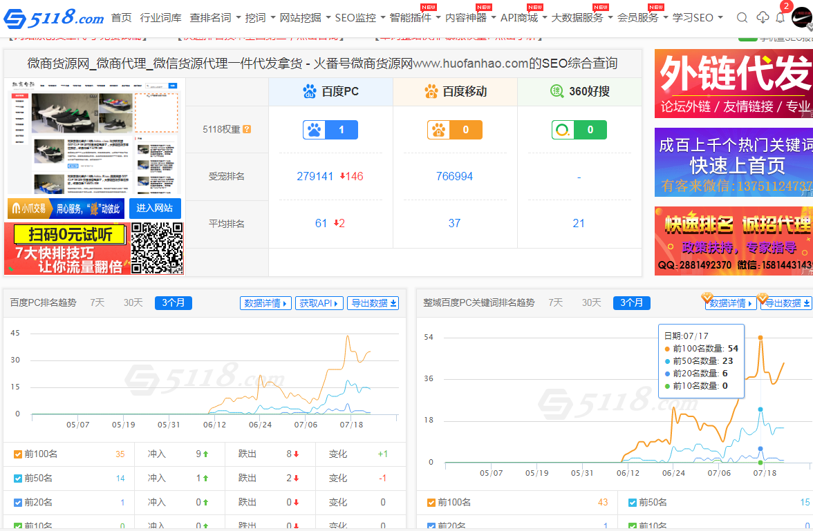
Task: Click the red unread count badge
Action: [x=786, y=6]
